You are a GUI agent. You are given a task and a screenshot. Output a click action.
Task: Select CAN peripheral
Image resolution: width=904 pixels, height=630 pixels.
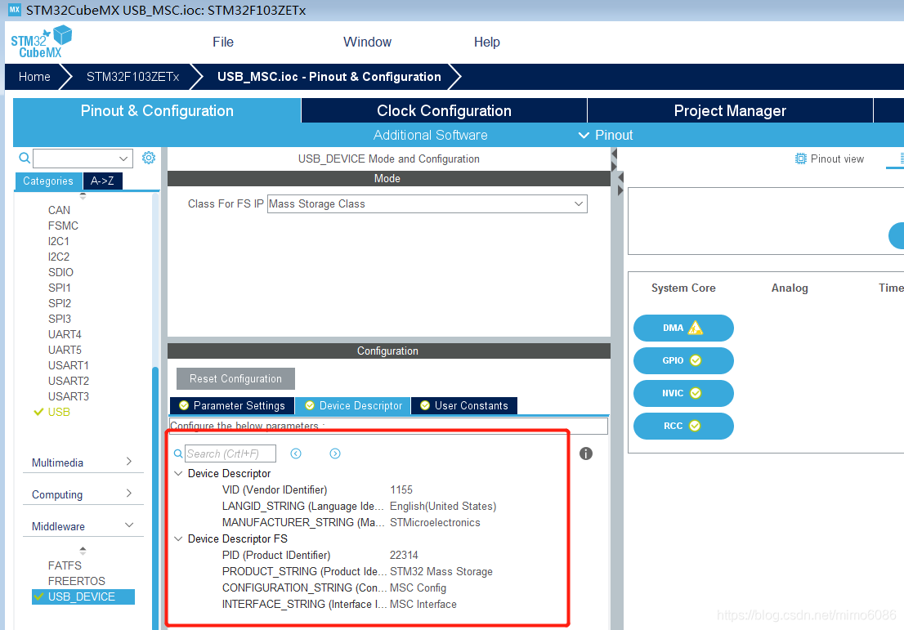[x=59, y=210]
